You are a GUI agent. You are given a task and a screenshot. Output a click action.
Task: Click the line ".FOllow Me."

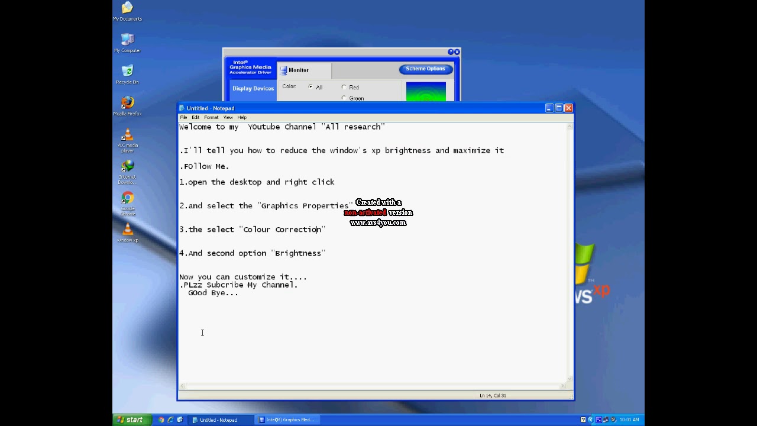(x=204, y=166)
